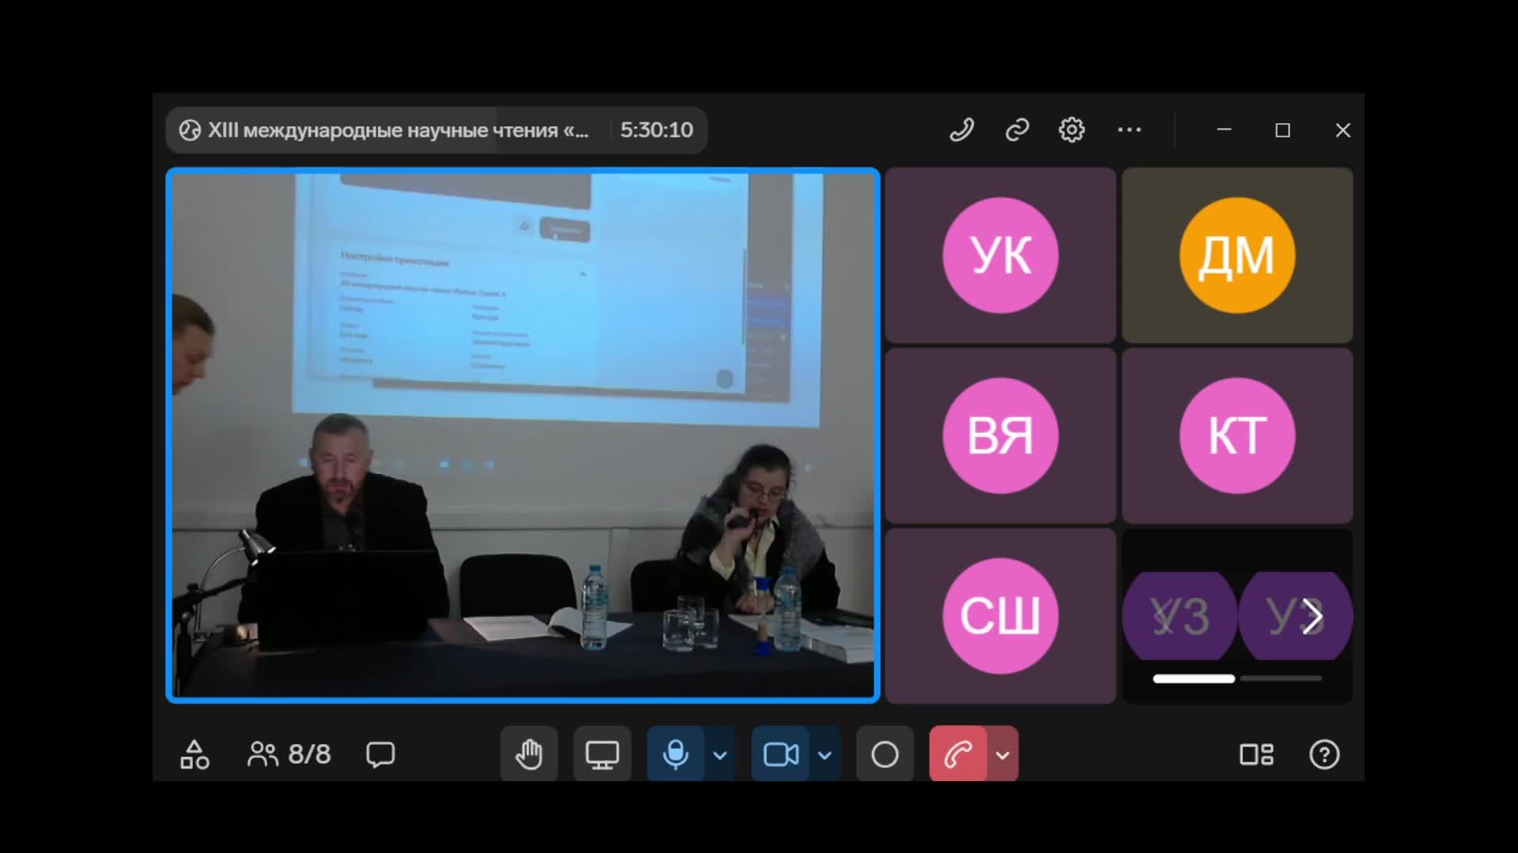Image resolution: width=1518 pixels, height=853 pixels.
Task: Expand camera options dropdown arrow
Action: [x=825, y=755]
